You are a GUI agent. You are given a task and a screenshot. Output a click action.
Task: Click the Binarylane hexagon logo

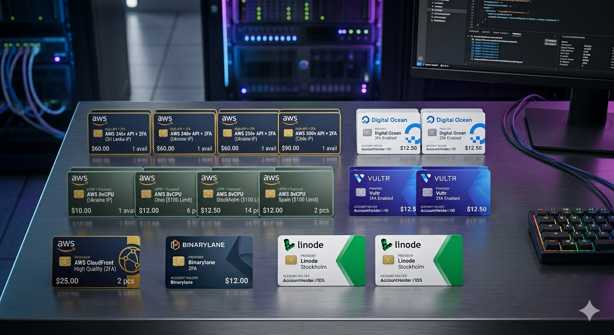point(175,245)
